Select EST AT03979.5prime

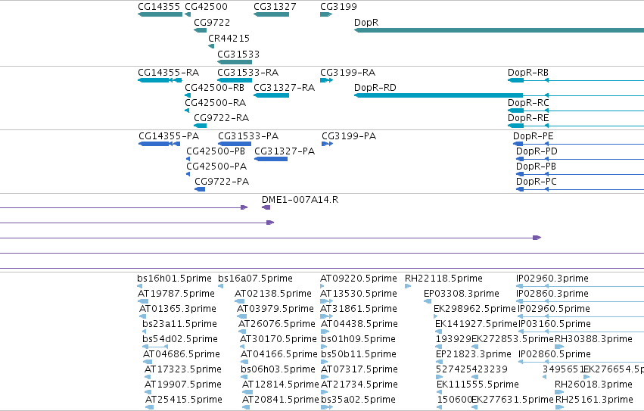click(x=242, y=316)
